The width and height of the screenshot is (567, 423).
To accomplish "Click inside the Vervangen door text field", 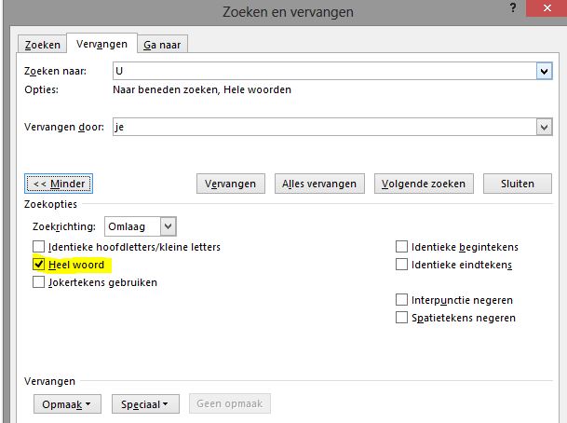I will coord(324,127).
